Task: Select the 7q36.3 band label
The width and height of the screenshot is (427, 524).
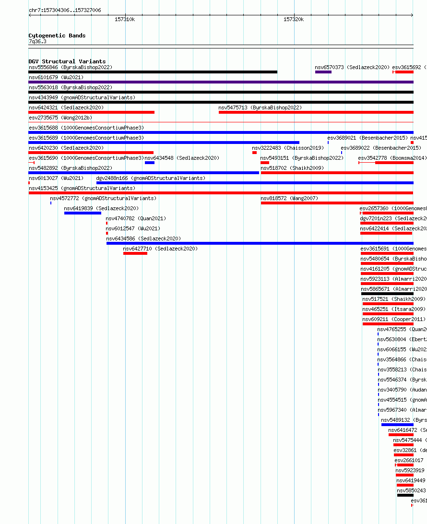Action: pos(37,41)
